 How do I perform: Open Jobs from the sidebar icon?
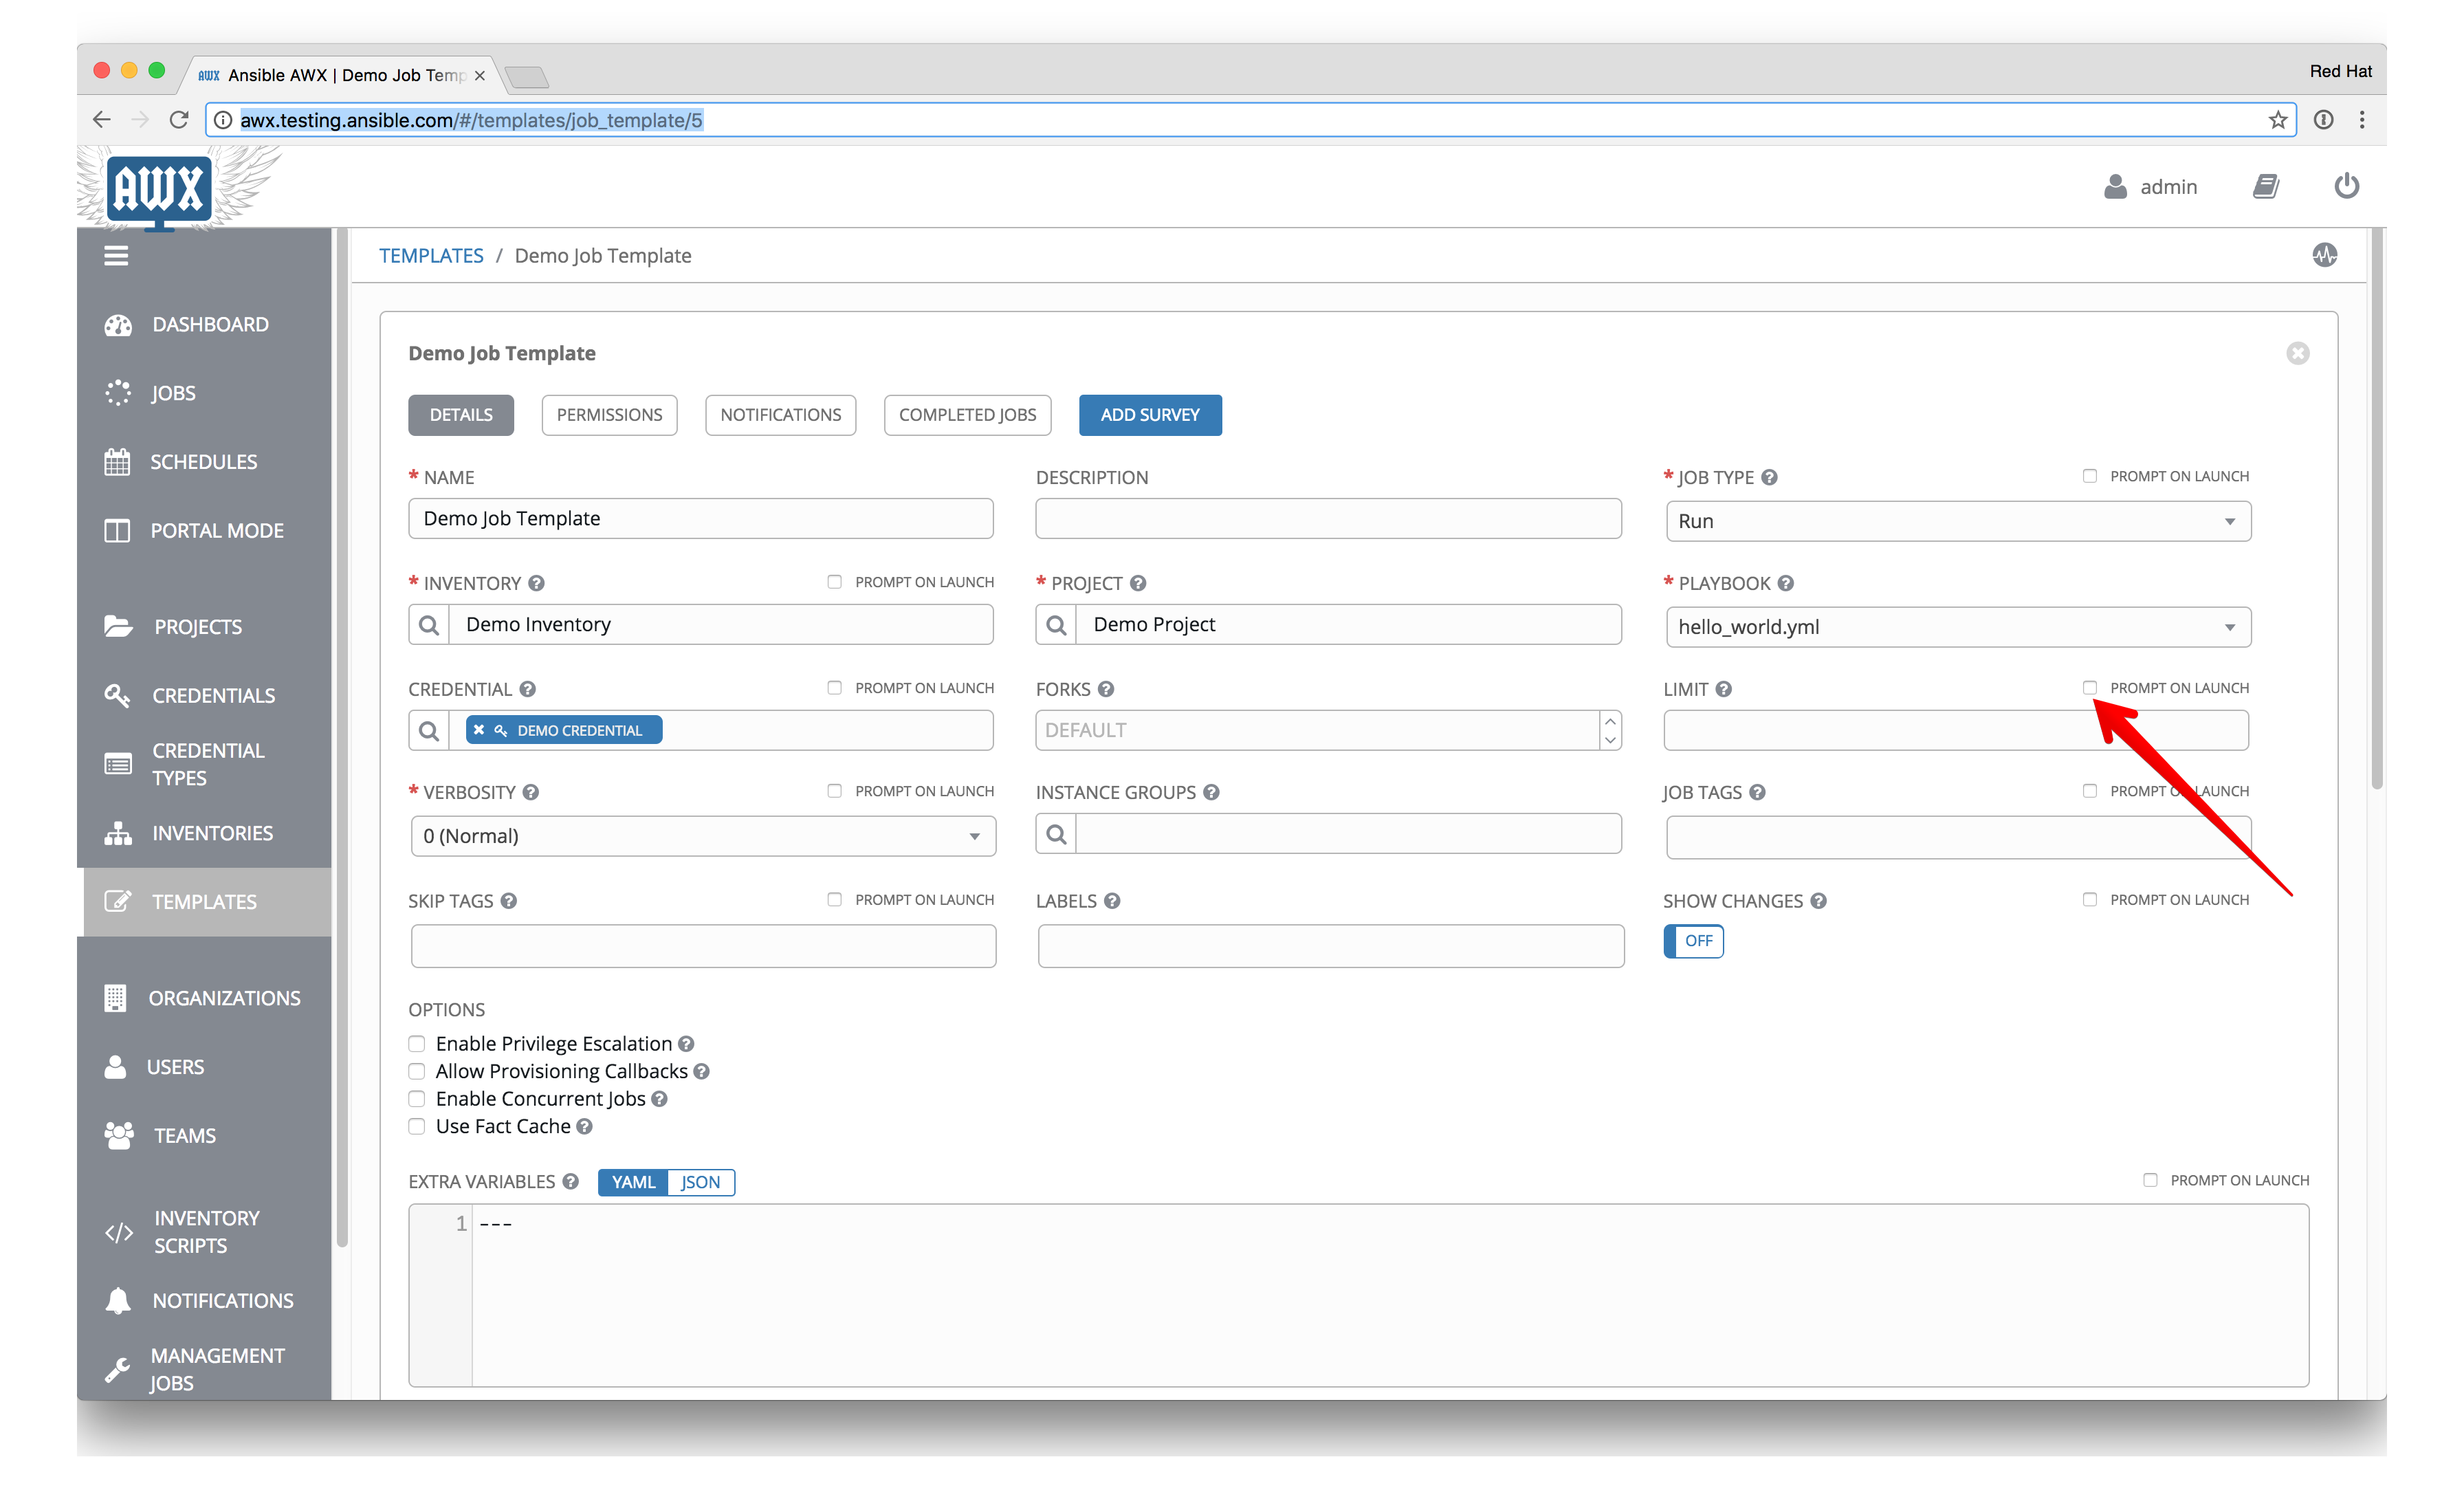click(118, 392)
